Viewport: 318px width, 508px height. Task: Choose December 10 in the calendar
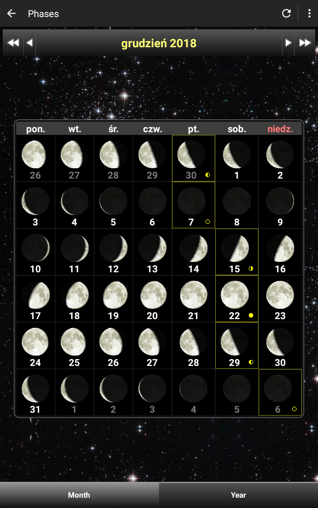(35, 252)
